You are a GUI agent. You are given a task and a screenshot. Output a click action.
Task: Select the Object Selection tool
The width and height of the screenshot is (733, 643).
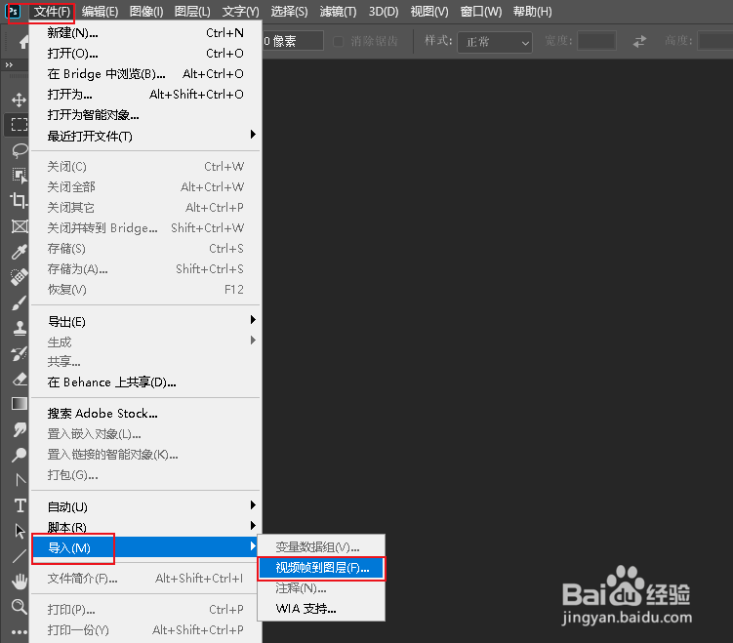click(19, 176)
